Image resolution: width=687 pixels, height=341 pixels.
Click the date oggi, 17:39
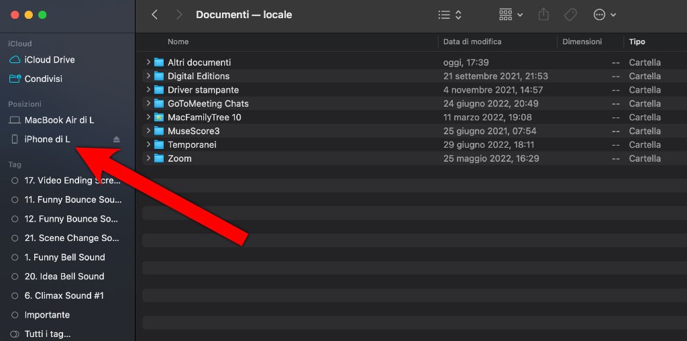(x=466, y=62)
